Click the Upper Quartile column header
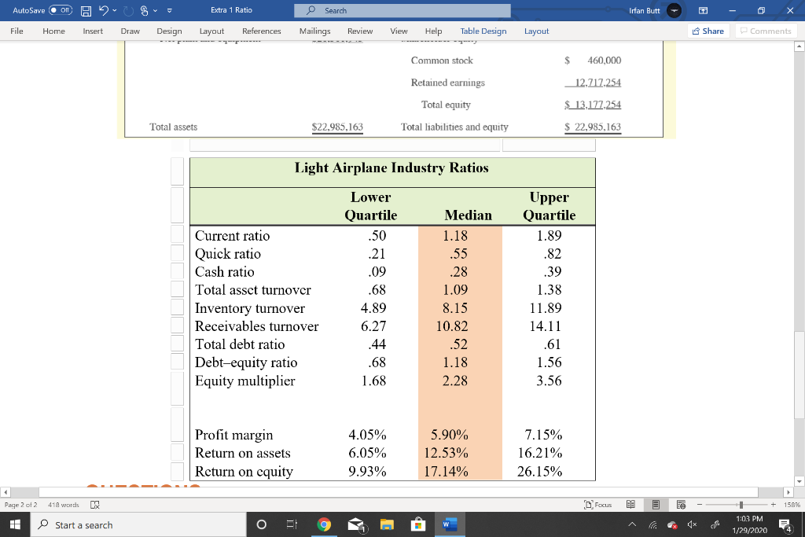Viewport: 805px width, 537px height. [x=550, y=206]
